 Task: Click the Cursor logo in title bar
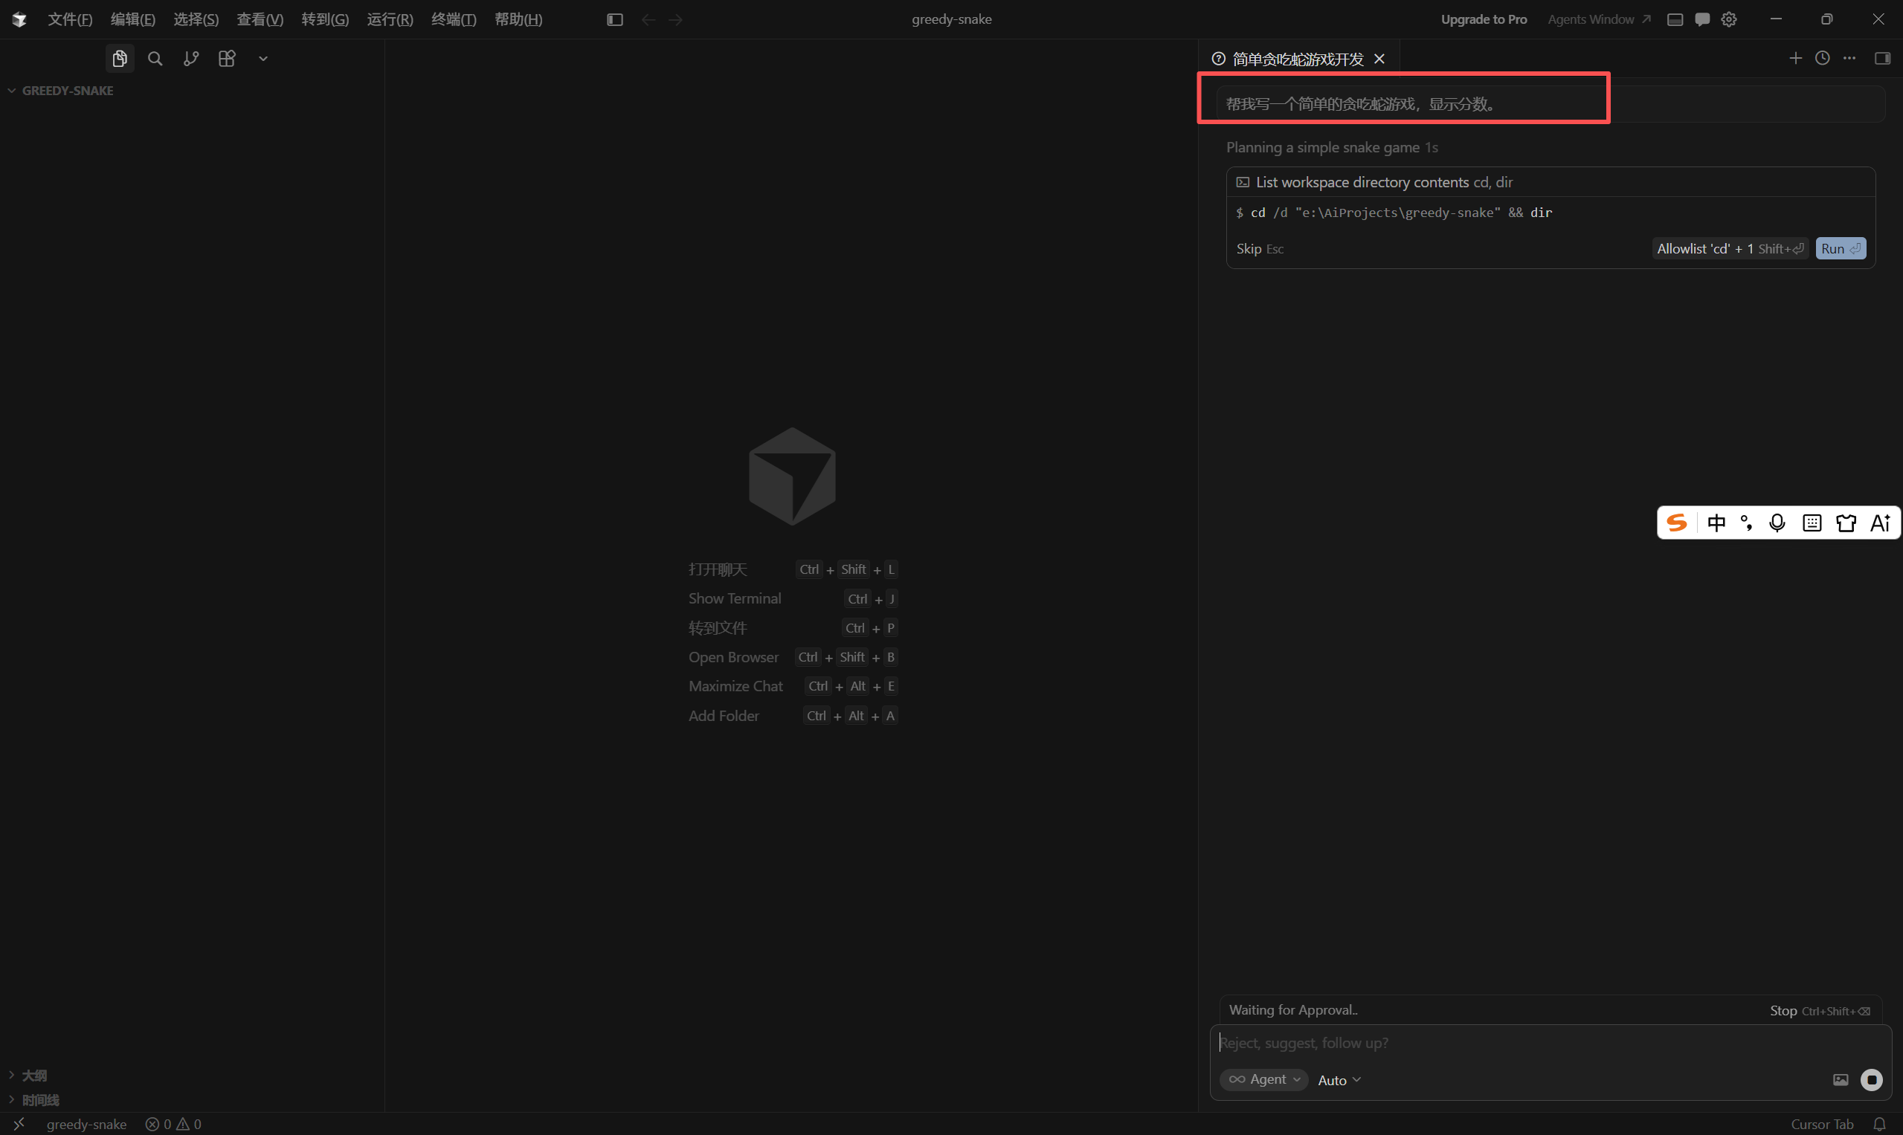[19, 19]
